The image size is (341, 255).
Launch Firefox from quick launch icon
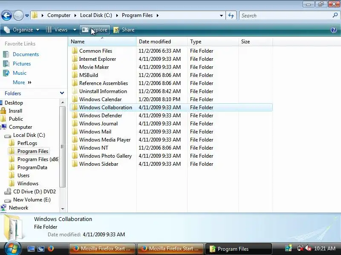coord(51,248)
